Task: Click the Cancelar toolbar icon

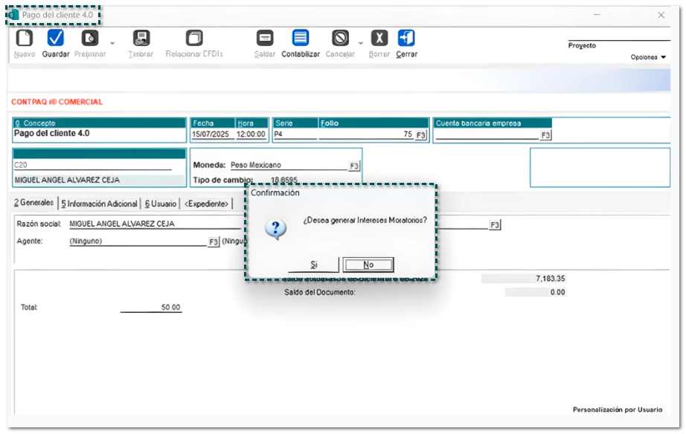Action: click(340, 39)
